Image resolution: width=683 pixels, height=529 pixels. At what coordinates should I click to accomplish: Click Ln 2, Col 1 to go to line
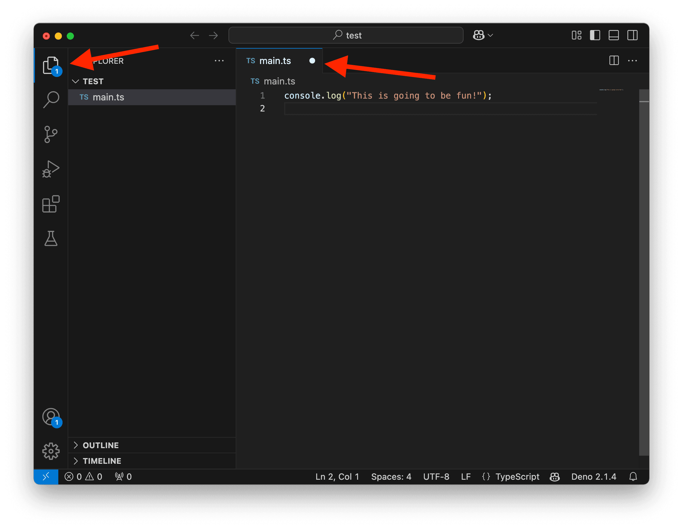[x=337, y=476]
